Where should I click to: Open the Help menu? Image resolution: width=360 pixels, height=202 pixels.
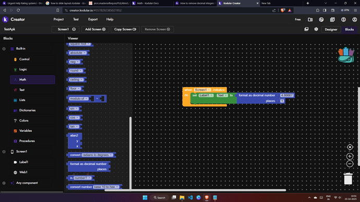pos(110,19)
